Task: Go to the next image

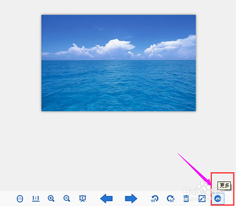Action: (x=131, y=199)
